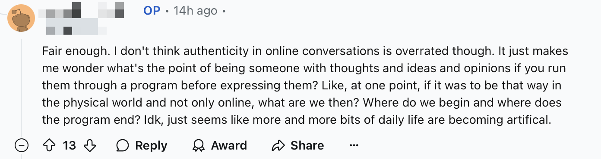The height and width of the screenshot is (159, 601).
Task: Click the speech bubble Reply icon
Action: pos(123,146)
